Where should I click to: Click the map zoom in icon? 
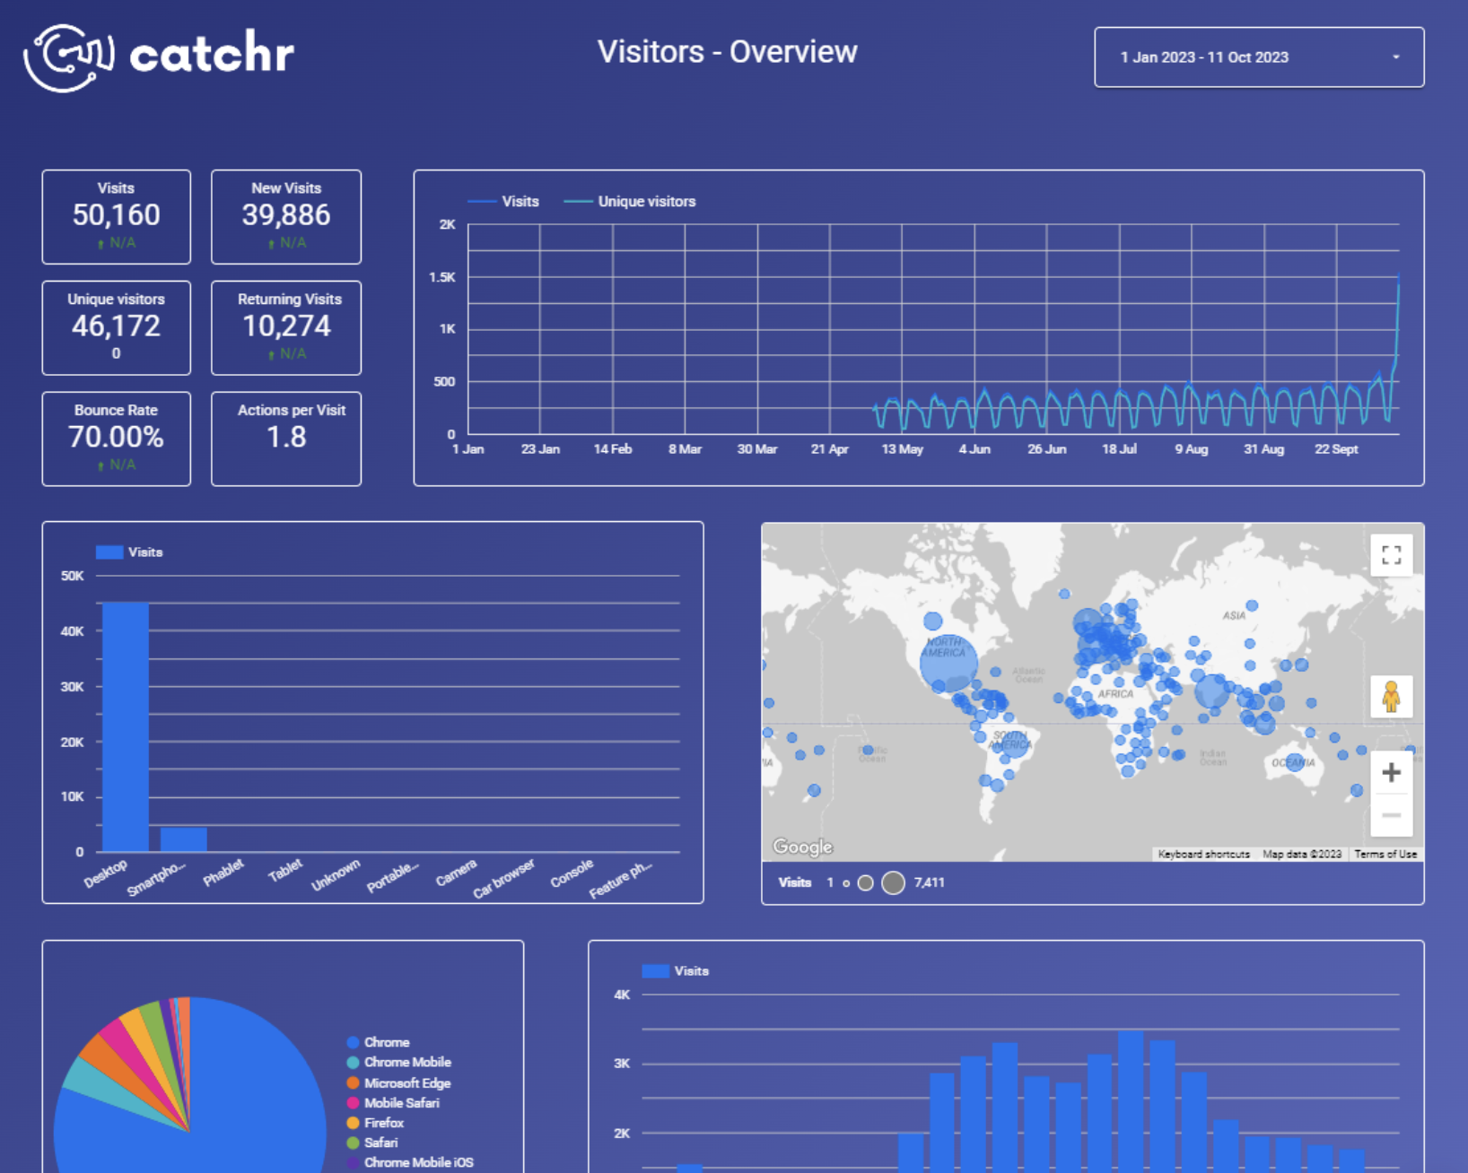[x=1392, y=772]
